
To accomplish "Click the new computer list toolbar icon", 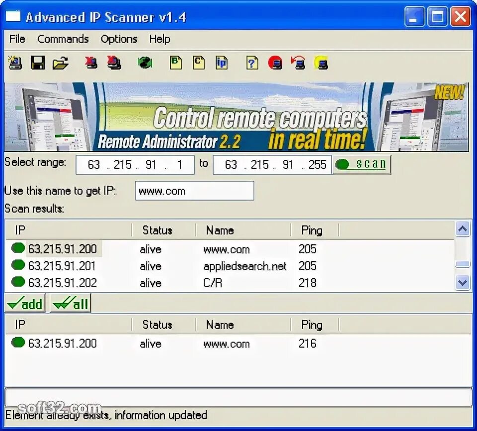I will pos(15,63).
